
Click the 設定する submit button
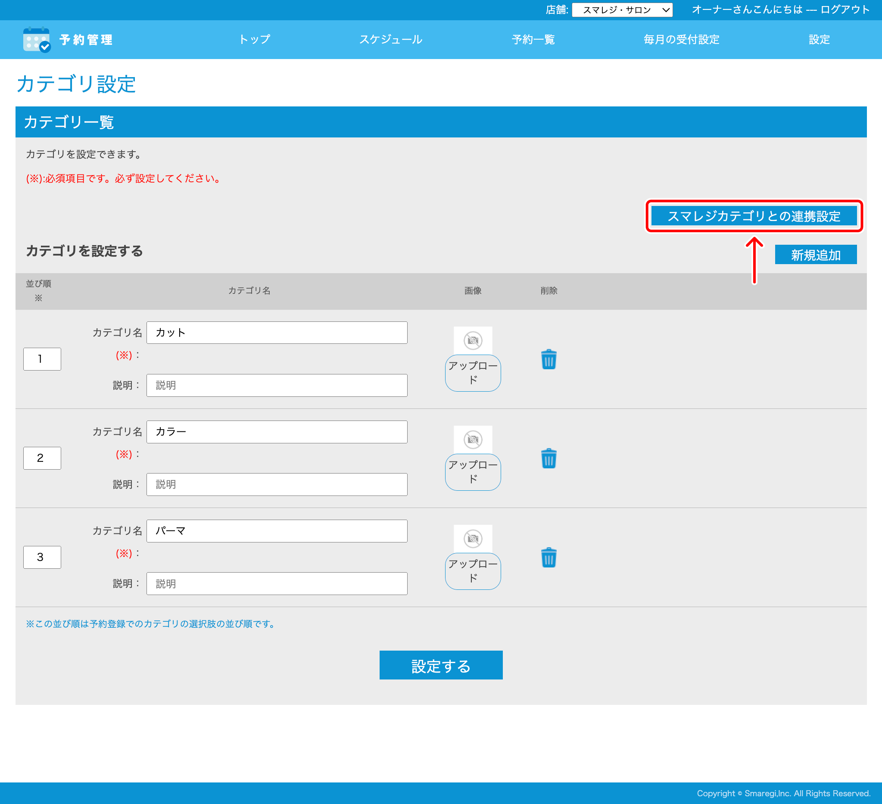[440, 665]
